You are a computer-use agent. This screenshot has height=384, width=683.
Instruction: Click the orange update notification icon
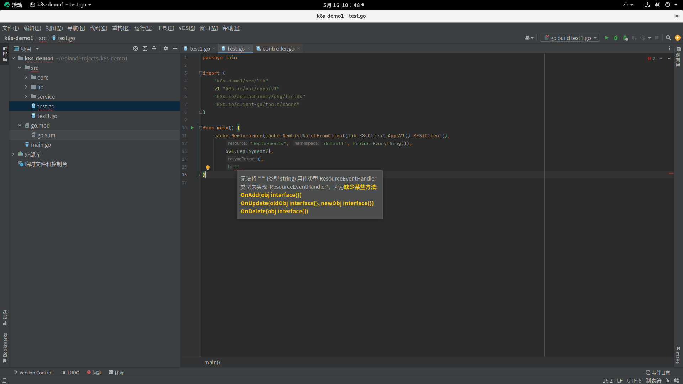coord(678,37)
